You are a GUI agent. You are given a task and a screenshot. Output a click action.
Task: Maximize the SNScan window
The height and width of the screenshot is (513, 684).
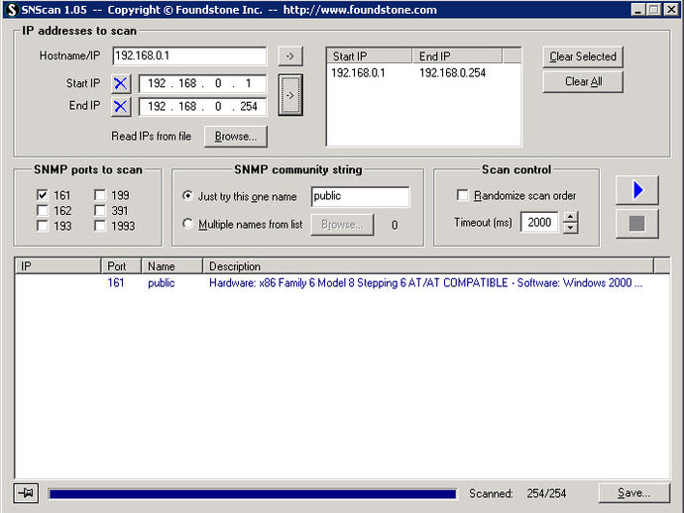(x=654, y=10)
